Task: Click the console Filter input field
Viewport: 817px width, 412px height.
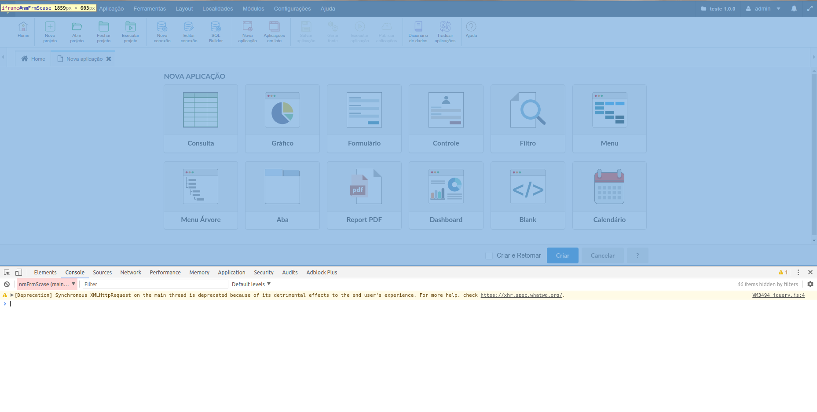Action: [155, 284]
